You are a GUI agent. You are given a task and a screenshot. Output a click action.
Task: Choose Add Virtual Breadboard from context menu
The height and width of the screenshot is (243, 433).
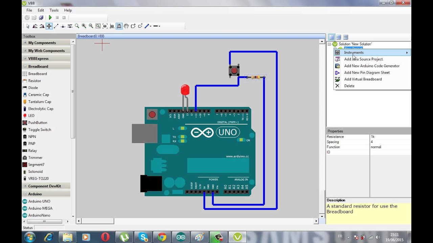pos(372,79)
